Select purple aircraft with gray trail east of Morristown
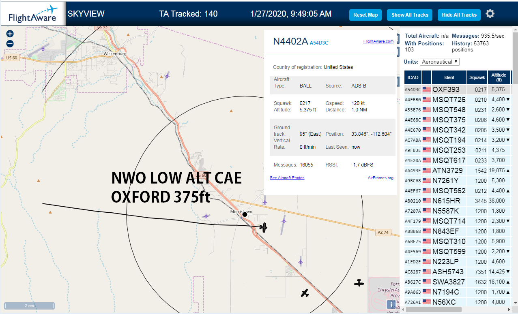This screenshot has height=314, width=518. pyautogui.click(x=284, y=220)
